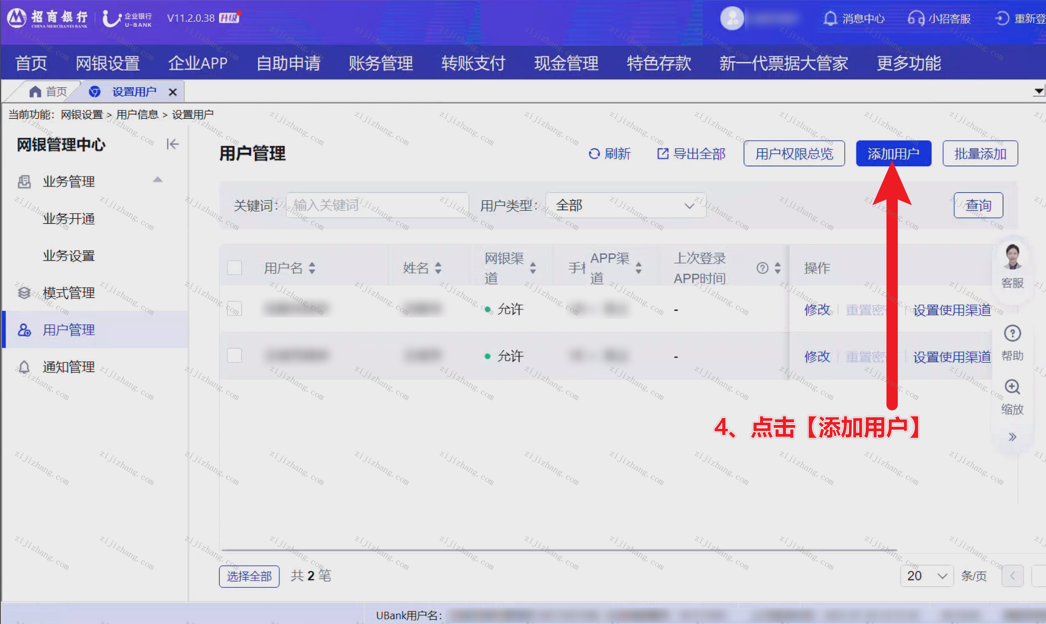Collapse the 网银管理中心 sidebar icon

tap(173, 144)
